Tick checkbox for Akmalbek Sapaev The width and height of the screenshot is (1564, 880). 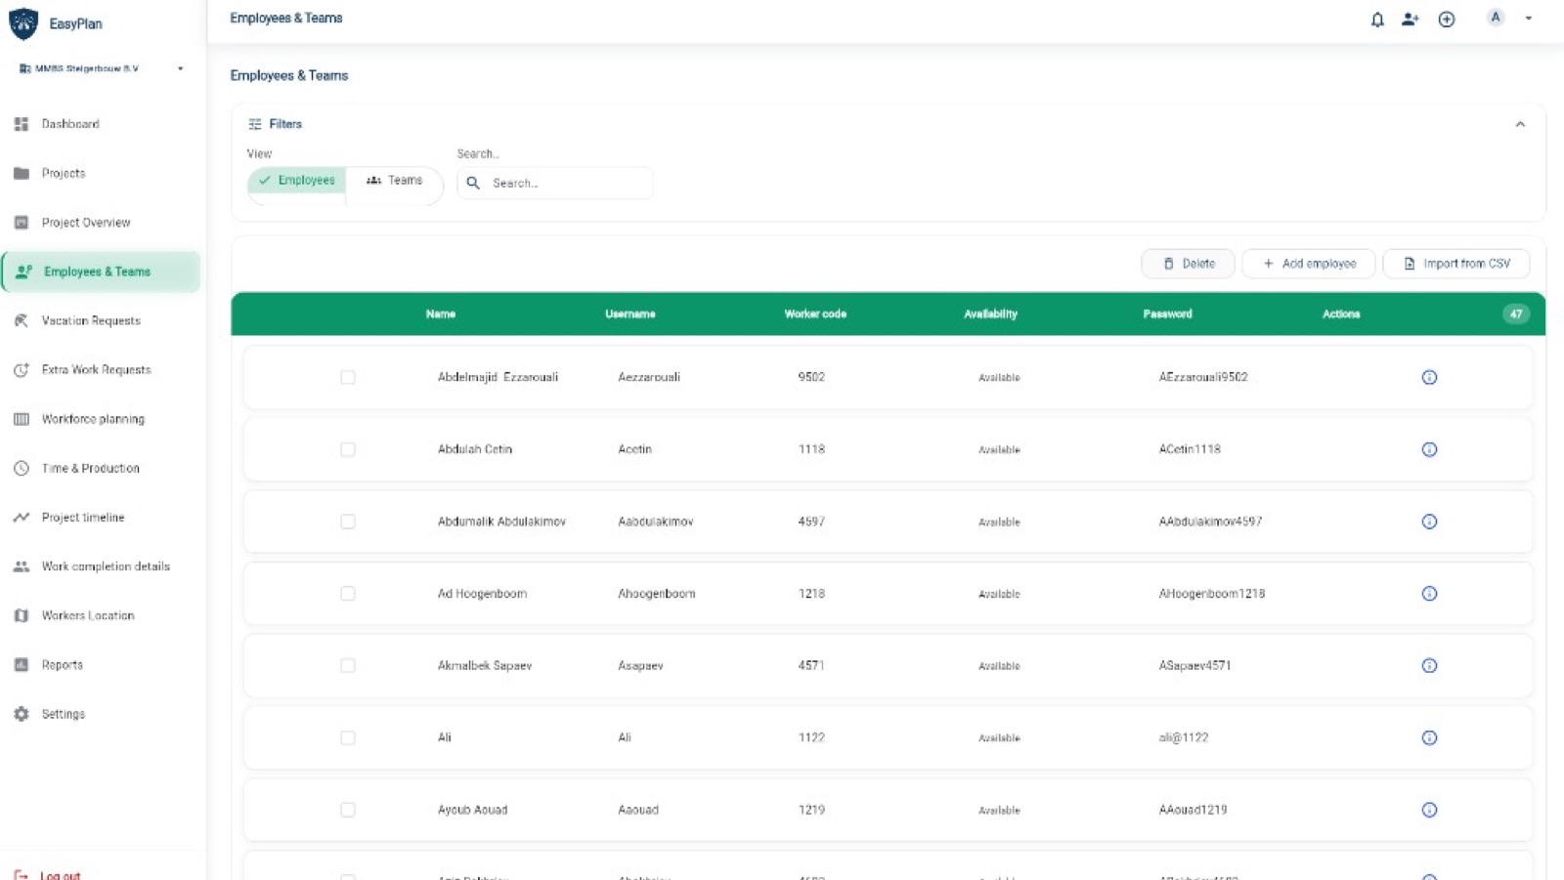(348, 666)
